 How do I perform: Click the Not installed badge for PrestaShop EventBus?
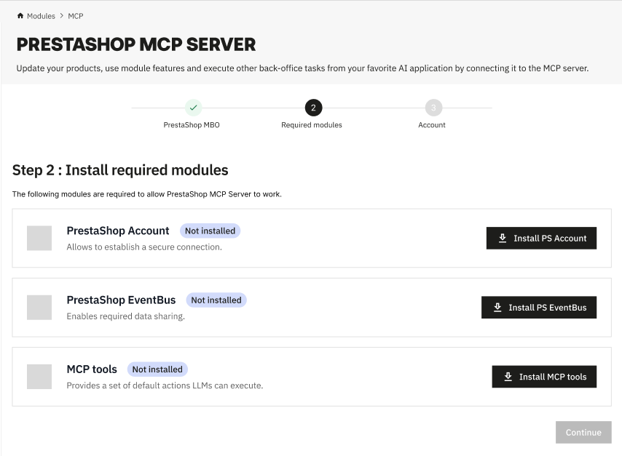coord(216,300)
